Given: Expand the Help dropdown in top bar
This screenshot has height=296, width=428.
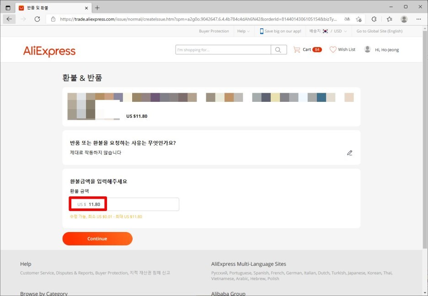Looking at the screenshot, I should coord(243,31).
